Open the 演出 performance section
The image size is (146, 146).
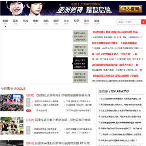(87, 21)
